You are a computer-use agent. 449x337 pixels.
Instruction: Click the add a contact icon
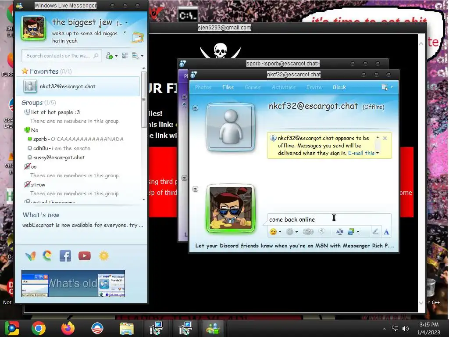point(109,56)
